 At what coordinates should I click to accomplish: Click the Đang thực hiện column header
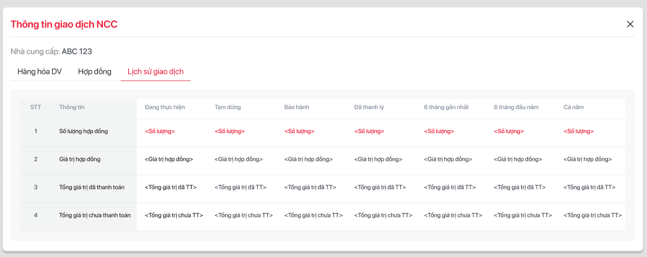165,107
